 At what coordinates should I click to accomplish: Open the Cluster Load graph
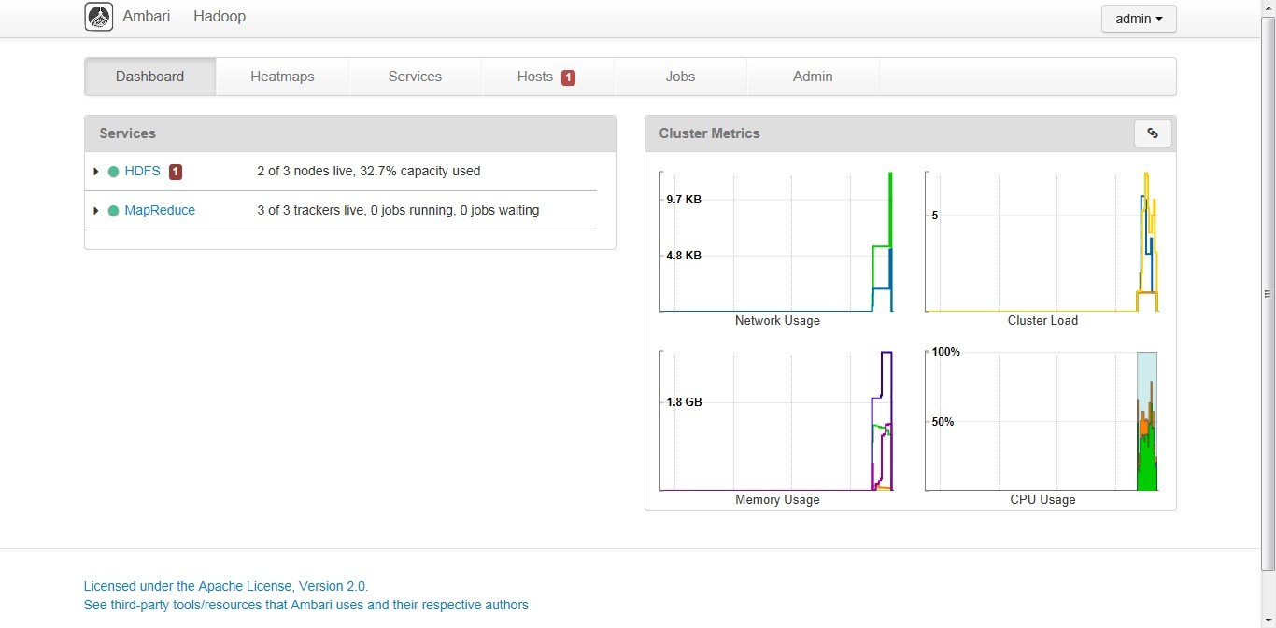tap(1042, 248)
